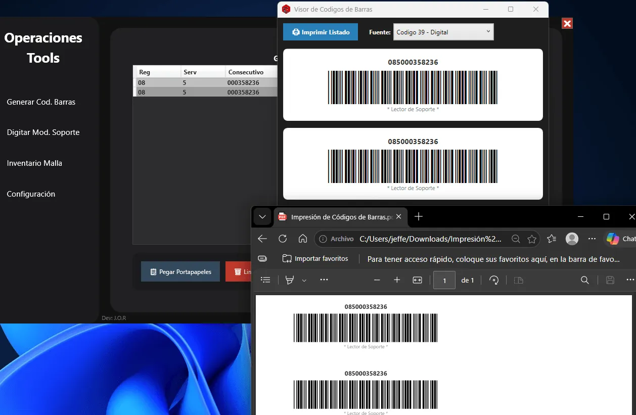The width and height of the screenshot is (636, 415).
Task: Zoom in the PDF with the plus button
Action: coord(397,280)
